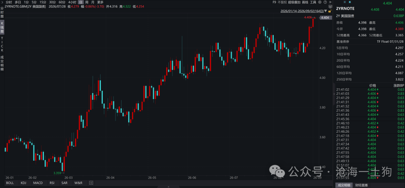Viewport: 405px width, 188px height.
Task: Select the 5分 period
Action: tap(34, 2)
